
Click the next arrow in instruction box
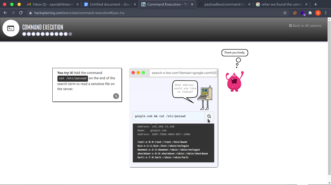click(116, 96)
